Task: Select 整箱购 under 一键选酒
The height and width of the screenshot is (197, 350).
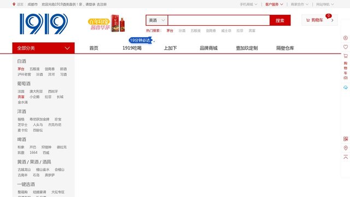Action: [23, 192]
